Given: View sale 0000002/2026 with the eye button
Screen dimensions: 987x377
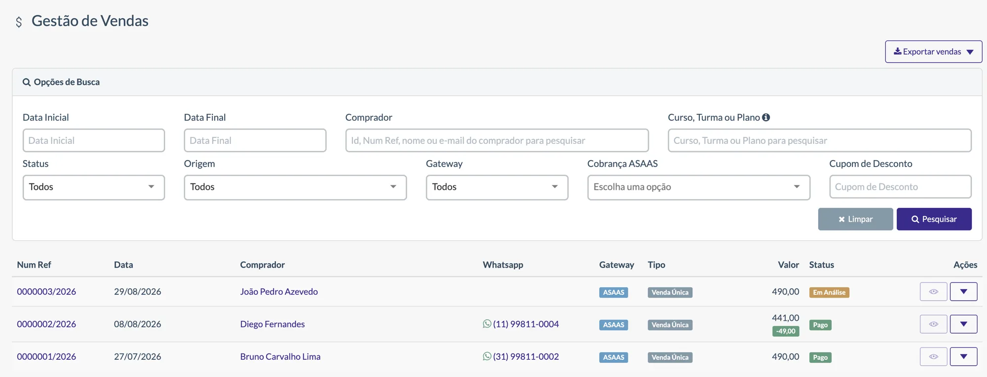Looking at the screenshot, I should coord(934,324).
